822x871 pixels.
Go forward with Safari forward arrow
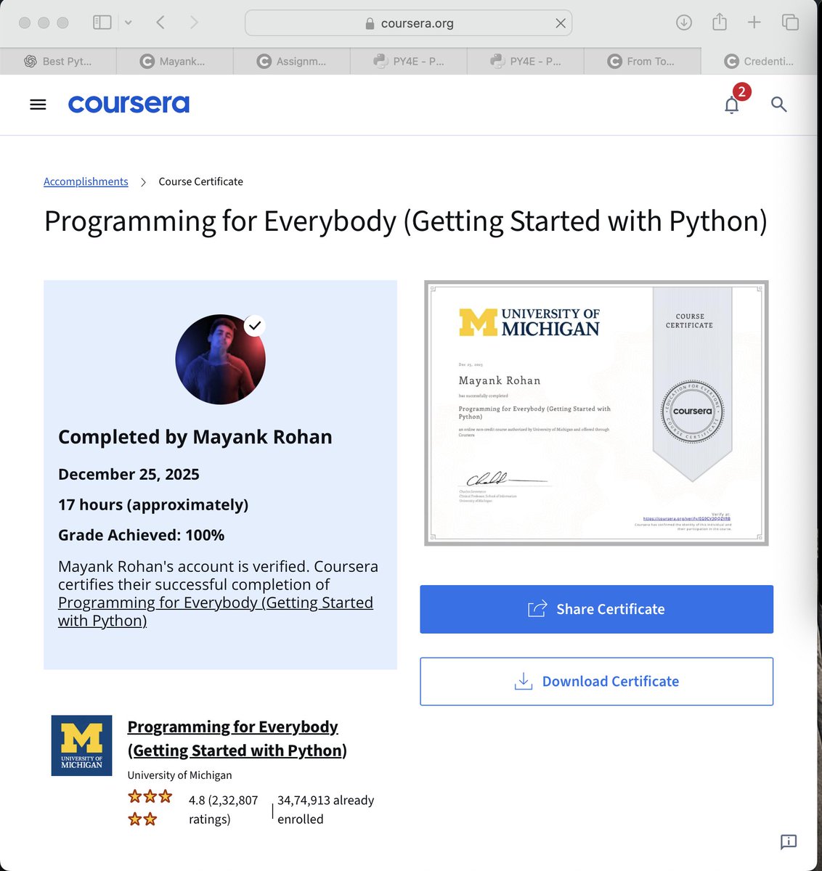coord(194,23)
